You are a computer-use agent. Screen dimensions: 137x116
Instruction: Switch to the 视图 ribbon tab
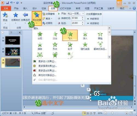[x=87, y=9]
